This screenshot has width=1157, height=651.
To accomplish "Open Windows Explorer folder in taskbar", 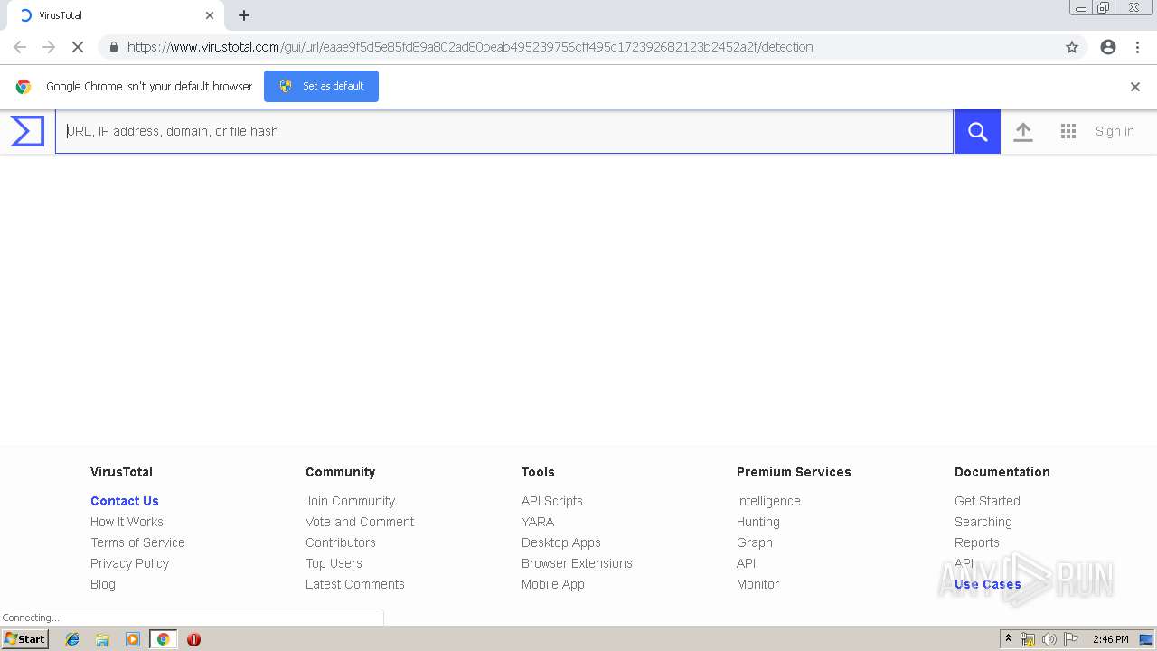I will (x=102, y=639).
